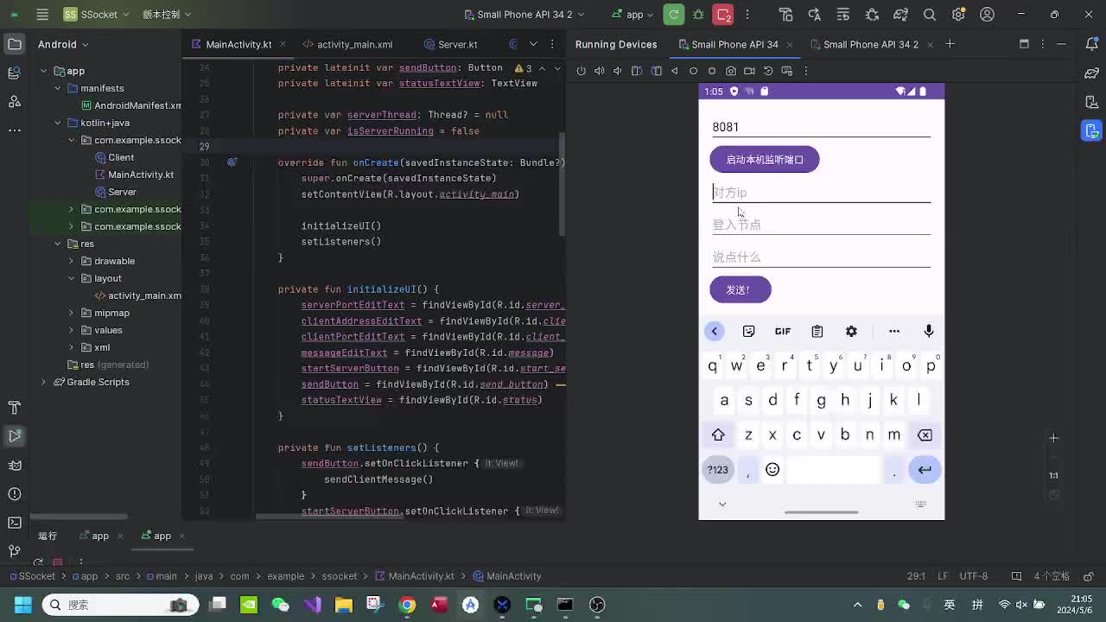This screenshot has height=622, width=1106.
Task: Toggle the Shift key on the phone keyboard
Action: tap(718, 435)
